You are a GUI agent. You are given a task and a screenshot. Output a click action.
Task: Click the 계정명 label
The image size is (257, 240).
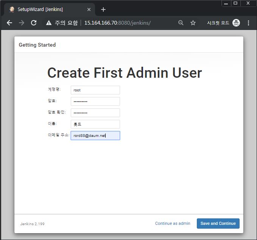[54, 89]
